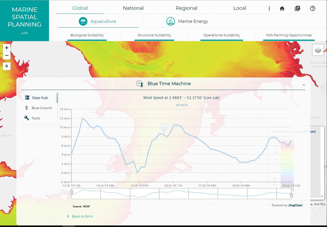
Task: Click the v.2.0 version label
Action: coord(25,33)
